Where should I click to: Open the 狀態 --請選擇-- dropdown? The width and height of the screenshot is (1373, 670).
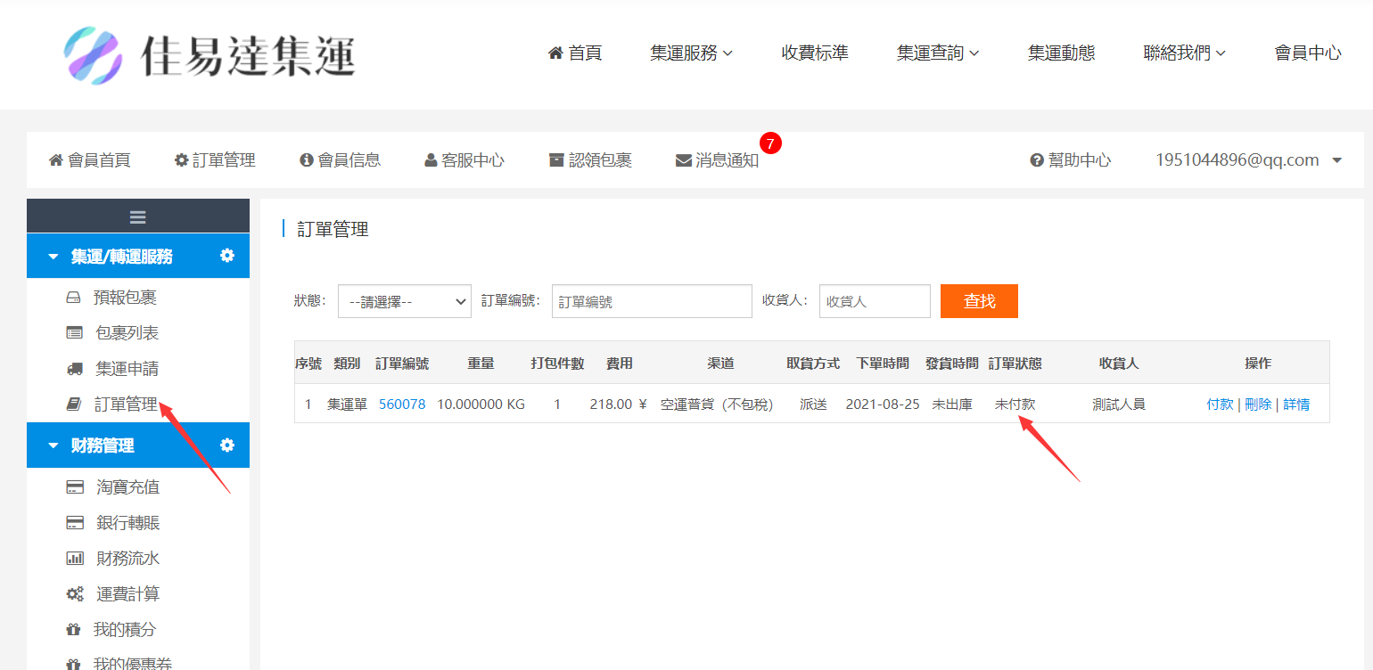pyautogui.click(x=405, y=301)
